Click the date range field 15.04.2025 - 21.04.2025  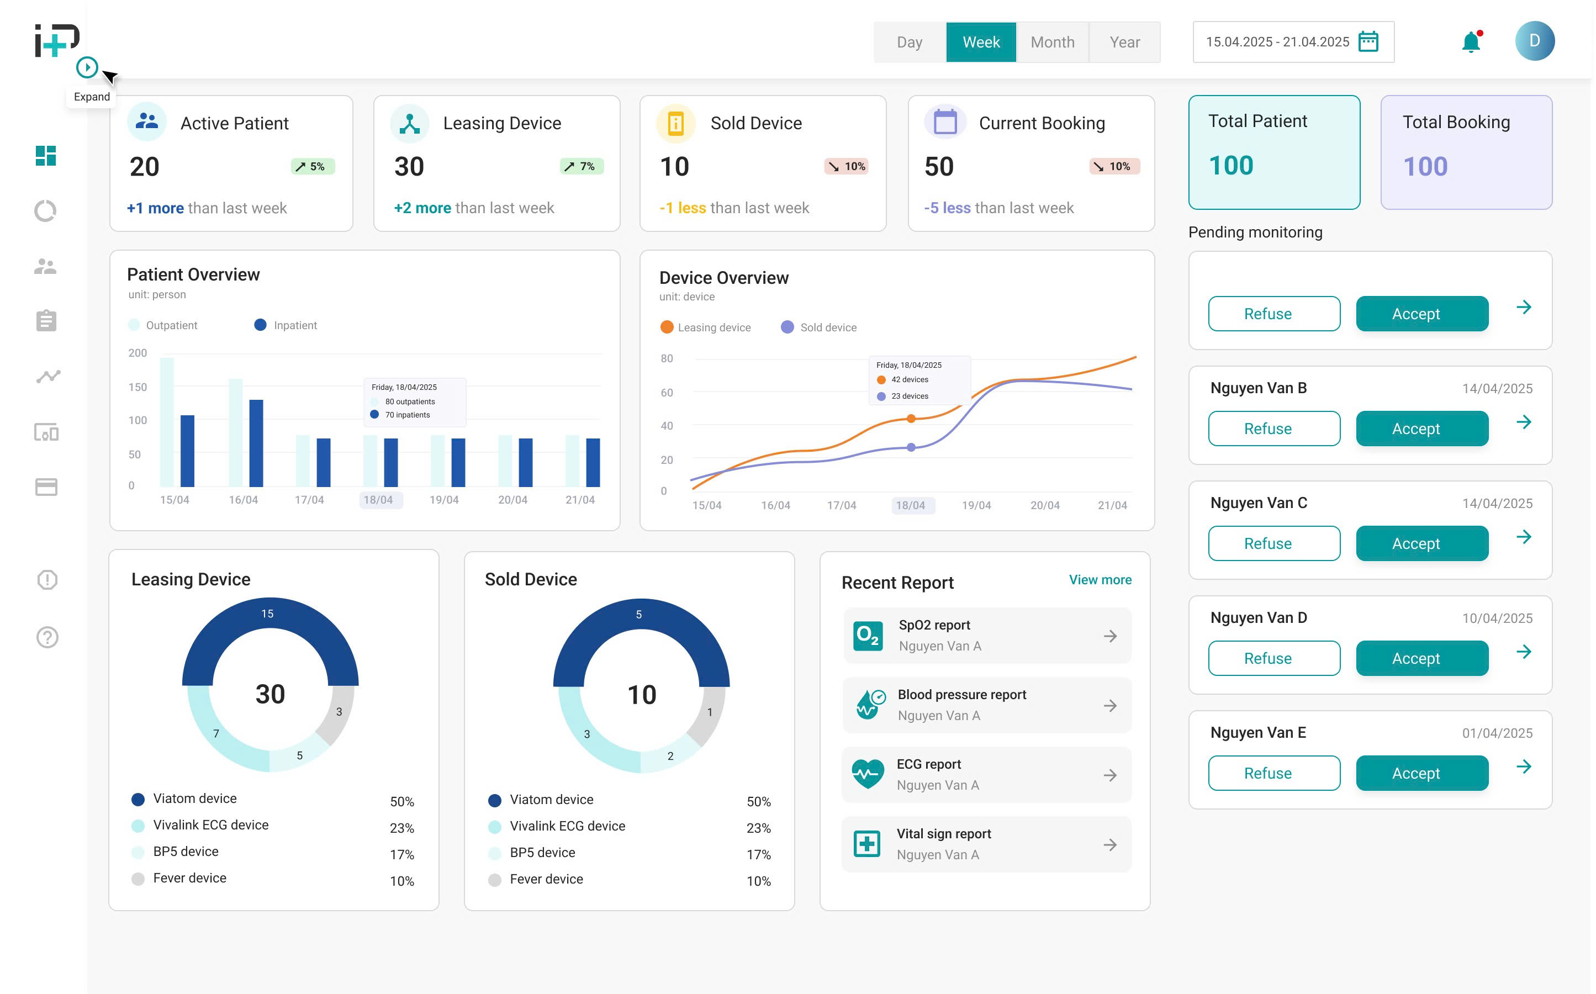pos(1293,41)
